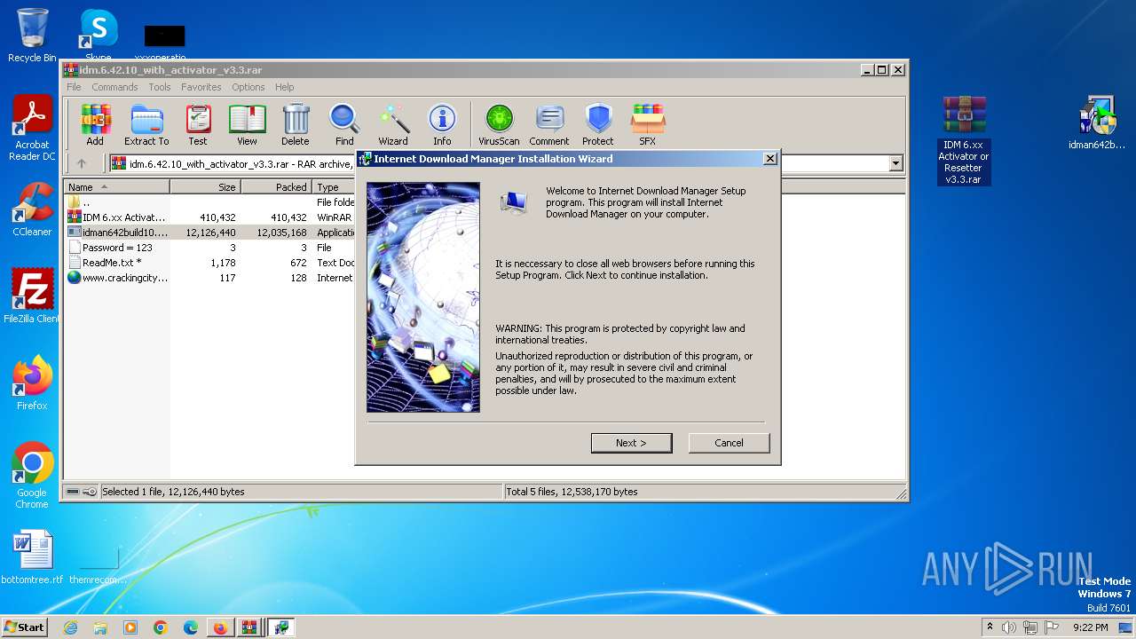The width and height of the screenshot is (1136, 639).
Task: Open Firefox desktop shortcut
Action: pyautogui.click(x=32, y=383)
